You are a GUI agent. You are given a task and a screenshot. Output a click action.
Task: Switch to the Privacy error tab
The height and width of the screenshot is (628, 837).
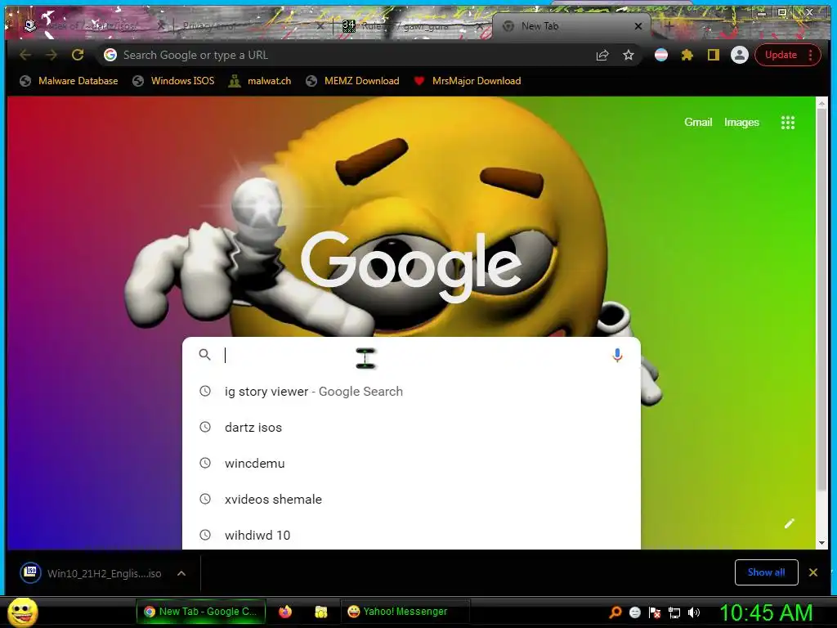pos(251,25)
